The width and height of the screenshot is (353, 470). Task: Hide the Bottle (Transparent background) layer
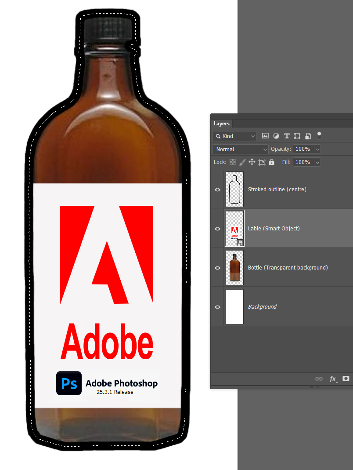(217, 268)
